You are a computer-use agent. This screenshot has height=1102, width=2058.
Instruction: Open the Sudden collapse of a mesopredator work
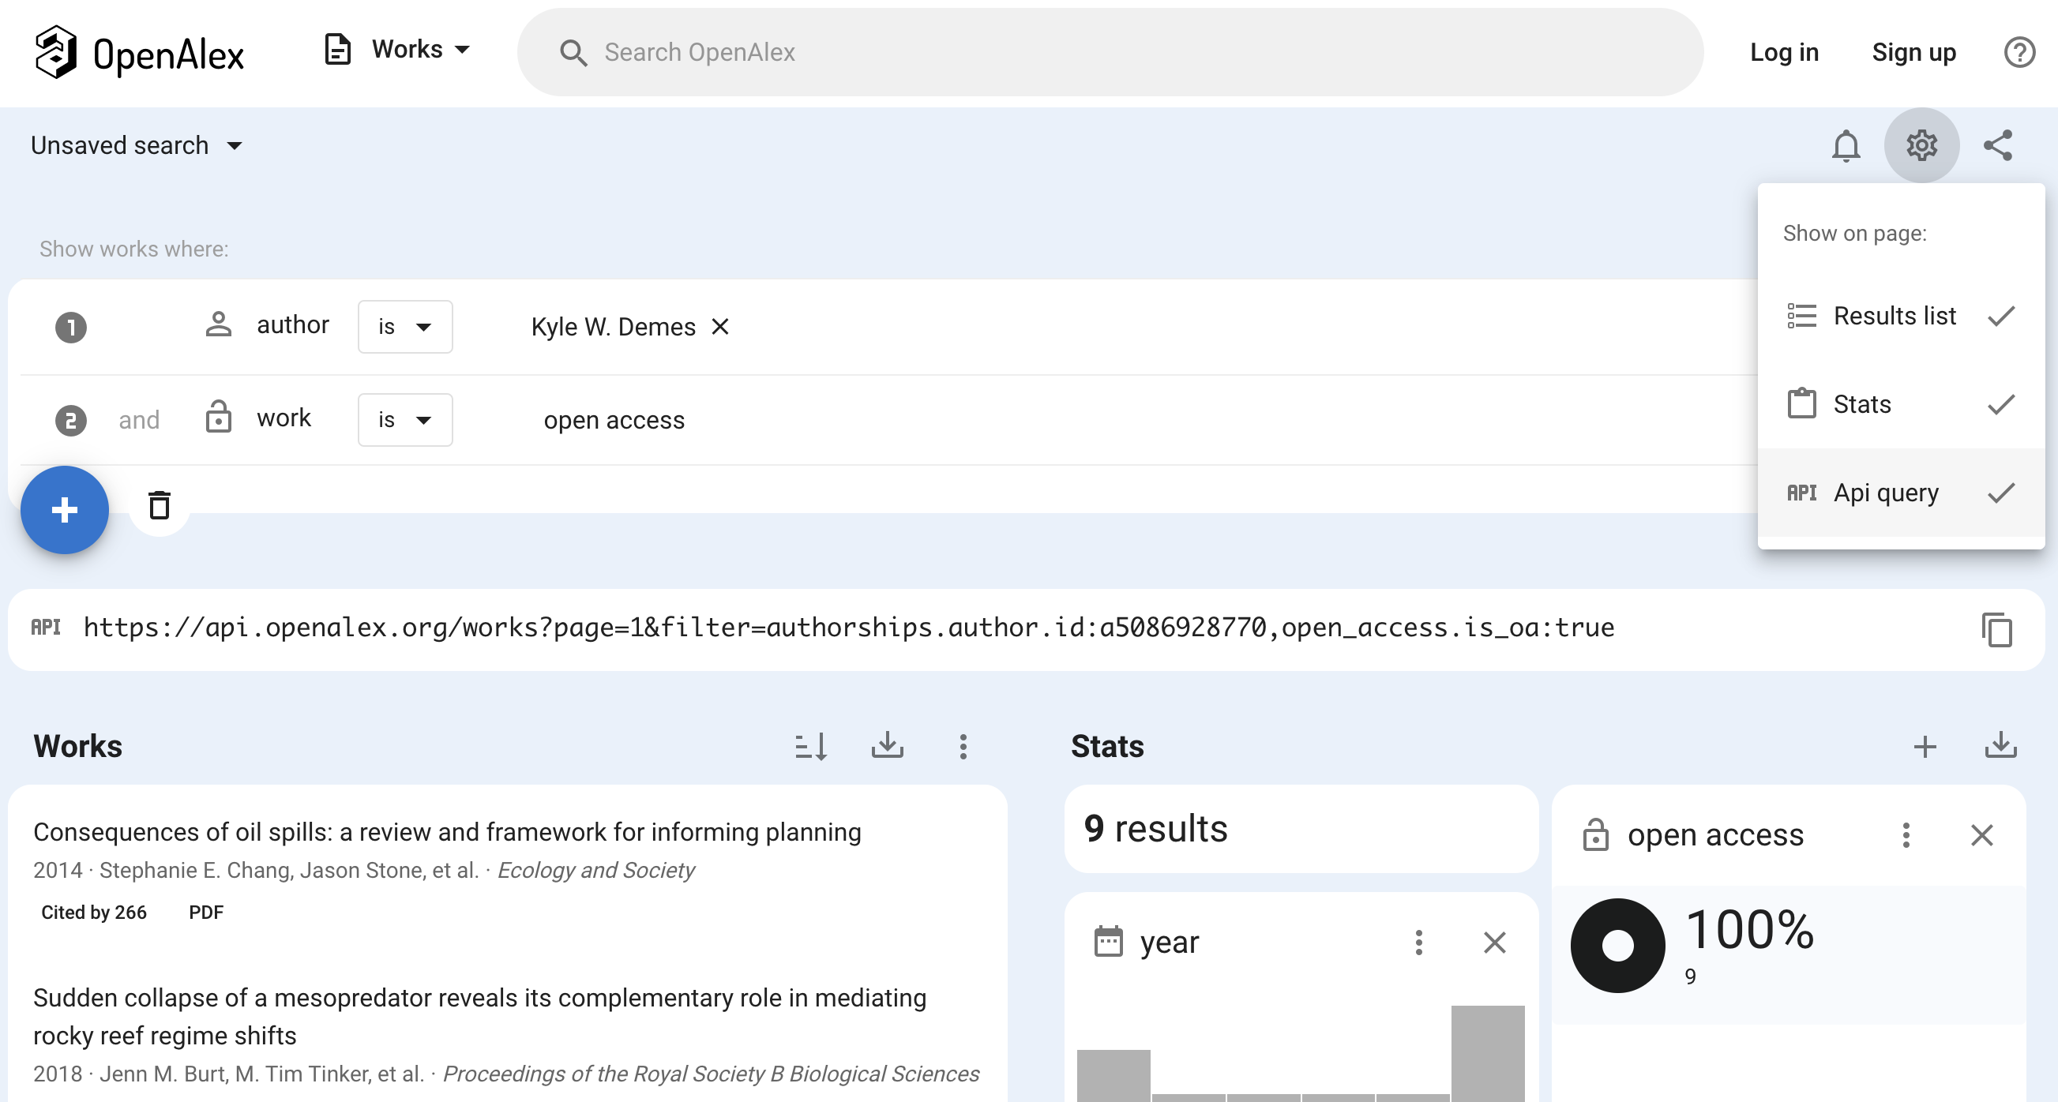click(x=480, y=1017)
